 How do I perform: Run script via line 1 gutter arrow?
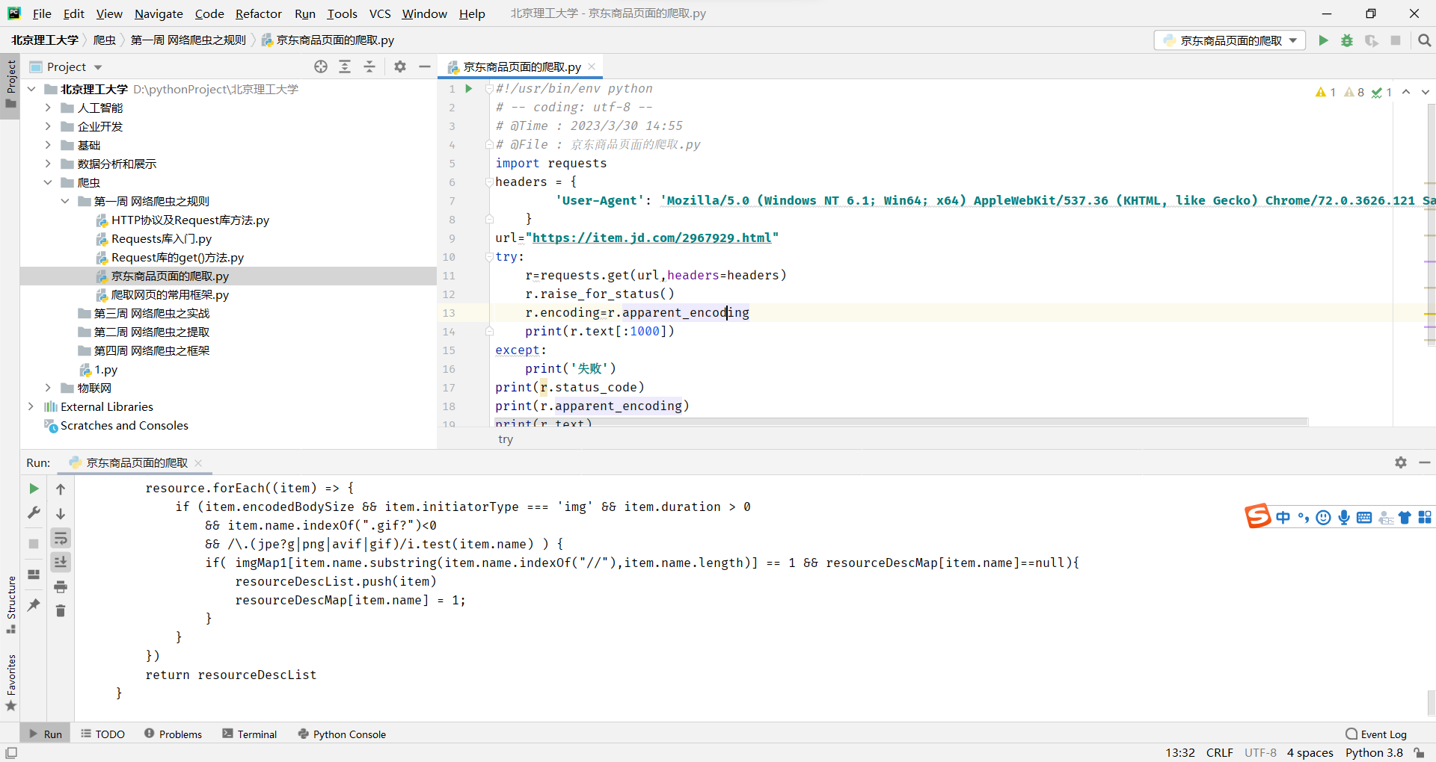469,88
